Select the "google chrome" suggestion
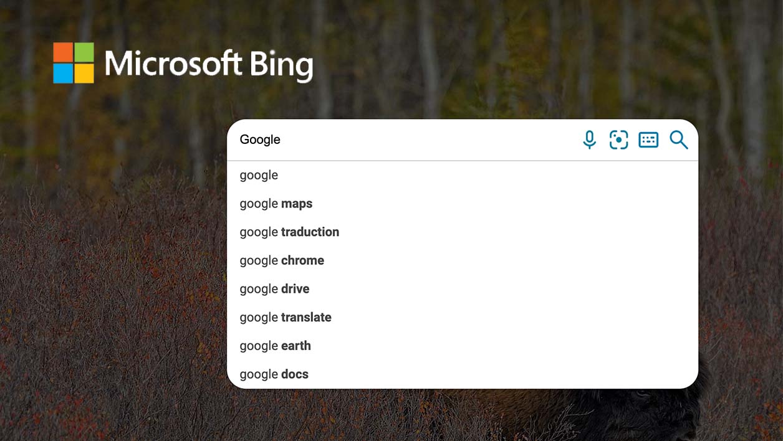Image resolution: width=783 pixels, height=441 pixels. pos(463,260)
